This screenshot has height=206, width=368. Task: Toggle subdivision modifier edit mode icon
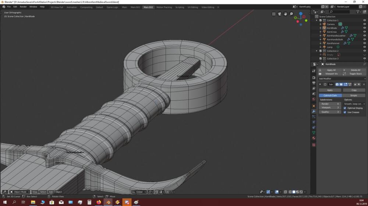point(346,84)
